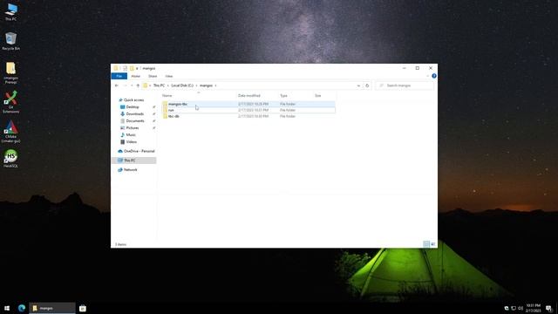Open the Home ribbon tab
The image size is (558, 314).
pos(136,76)
